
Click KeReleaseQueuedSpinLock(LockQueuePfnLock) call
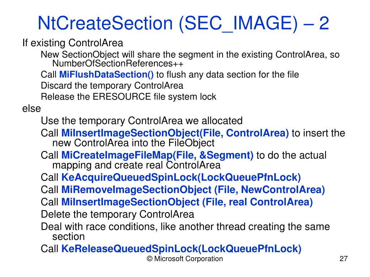(x=181, y=249)
